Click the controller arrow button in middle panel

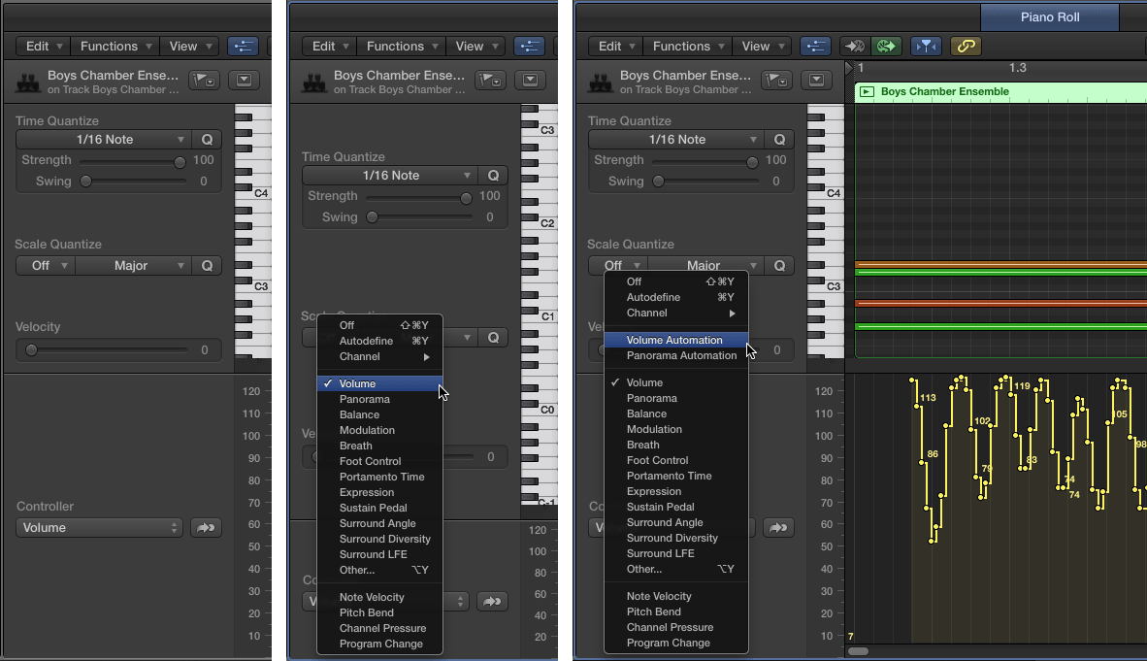tap(492, 601)
